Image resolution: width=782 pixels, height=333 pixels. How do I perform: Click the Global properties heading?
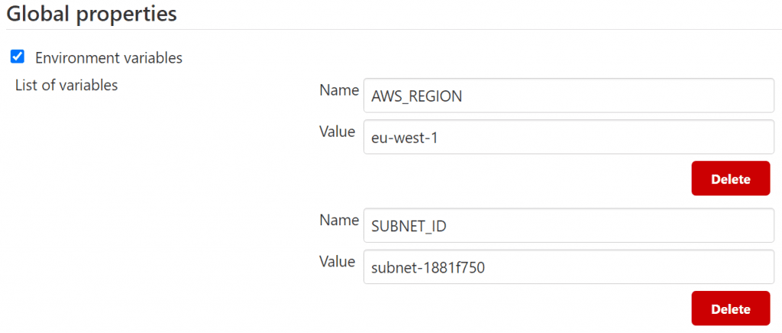click(x=92, y=14)
